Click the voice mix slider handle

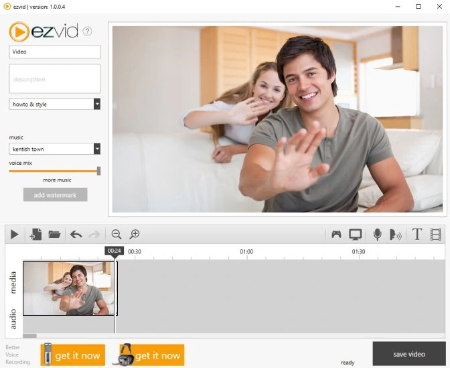click(98, 171)
